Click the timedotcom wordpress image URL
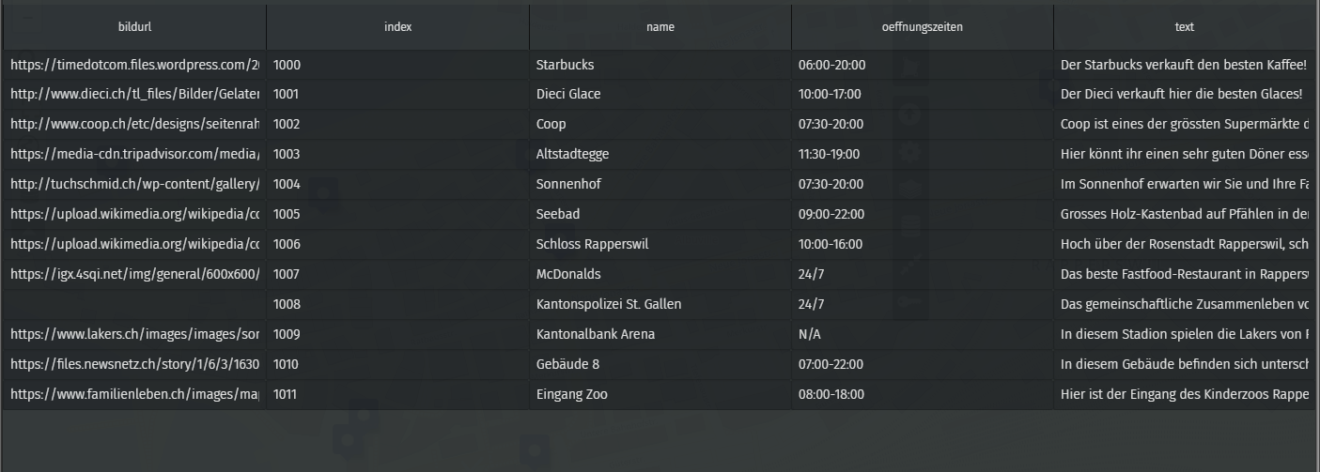This screenshot has height=472, width=1320. (x=134, y=65)
